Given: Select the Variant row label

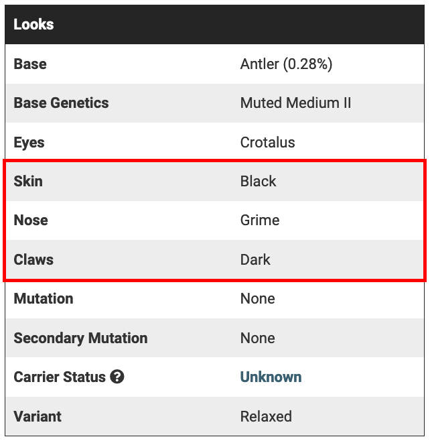Looking at the screenshot, I should pyautogui.click(x=38, y=416).
